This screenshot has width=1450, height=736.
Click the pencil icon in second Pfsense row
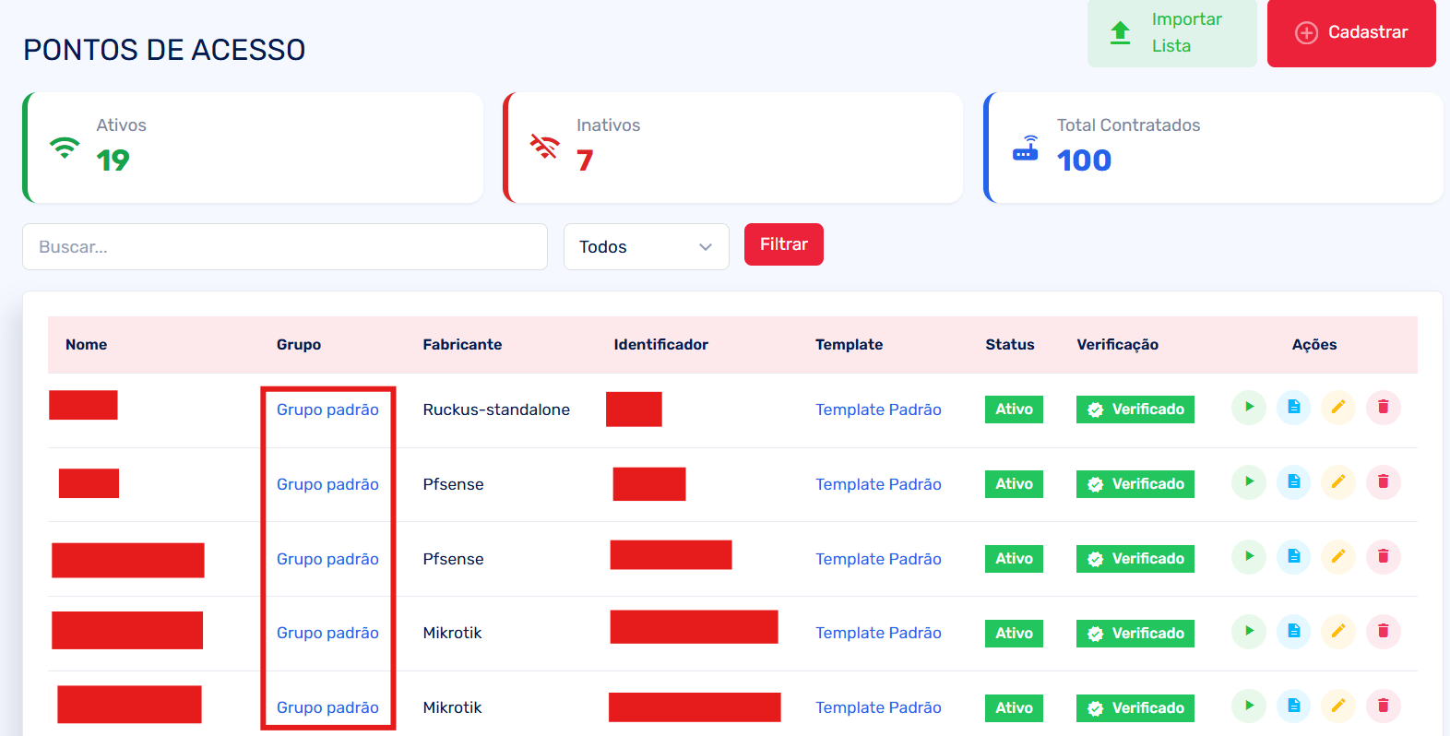(1337, 556)
